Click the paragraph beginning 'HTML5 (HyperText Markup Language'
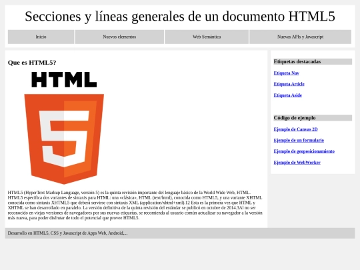The image size is (360, 270). click(x=135, y=205)
